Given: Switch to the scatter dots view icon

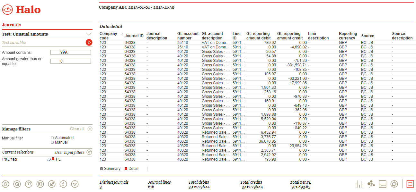Looking at the screenshot, I should point(371,184).
